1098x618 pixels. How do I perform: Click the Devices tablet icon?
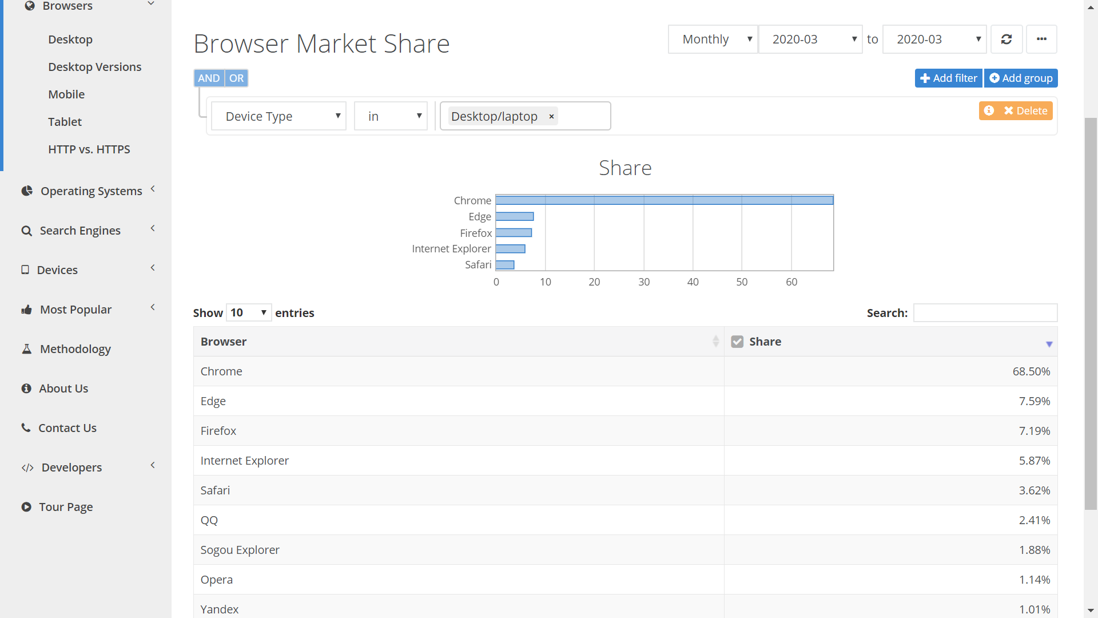25,270
